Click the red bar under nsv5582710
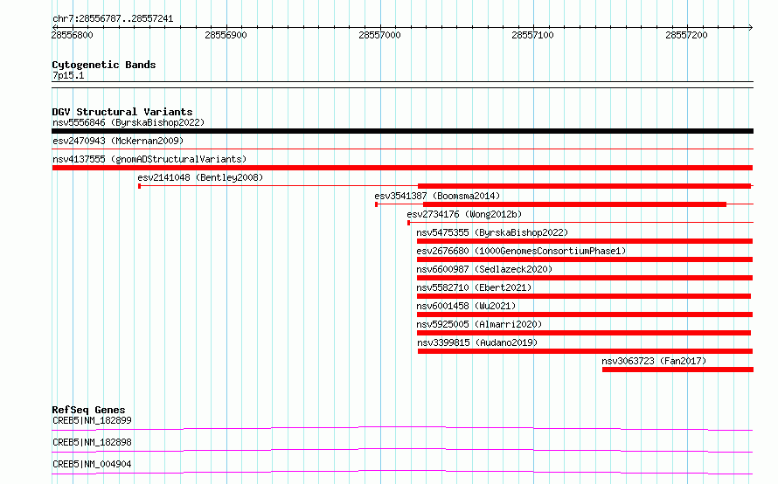This screenshot has height=484, width=778. 584,296
